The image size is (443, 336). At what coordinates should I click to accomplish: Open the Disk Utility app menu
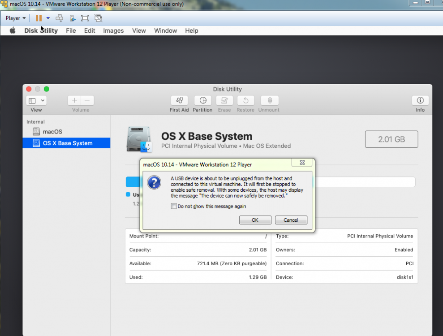click(x=41, y=30)
